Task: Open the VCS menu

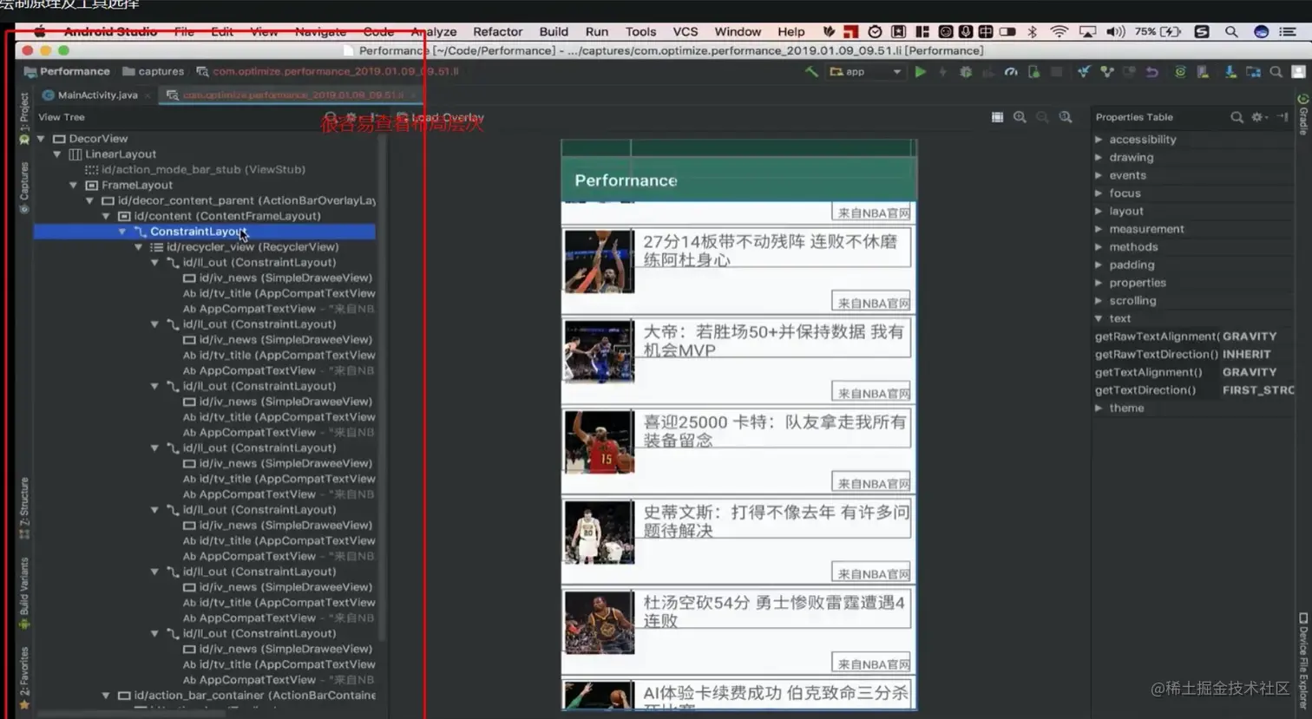Action: [686, 31]
